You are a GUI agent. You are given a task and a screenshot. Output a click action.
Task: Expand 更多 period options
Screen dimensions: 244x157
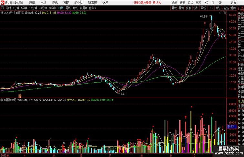(92, 8)
